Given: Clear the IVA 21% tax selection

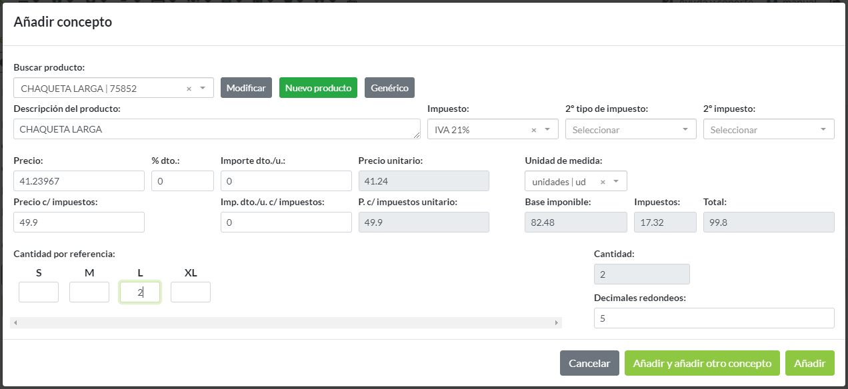Looking at the screenshot, I should [533, 130].
